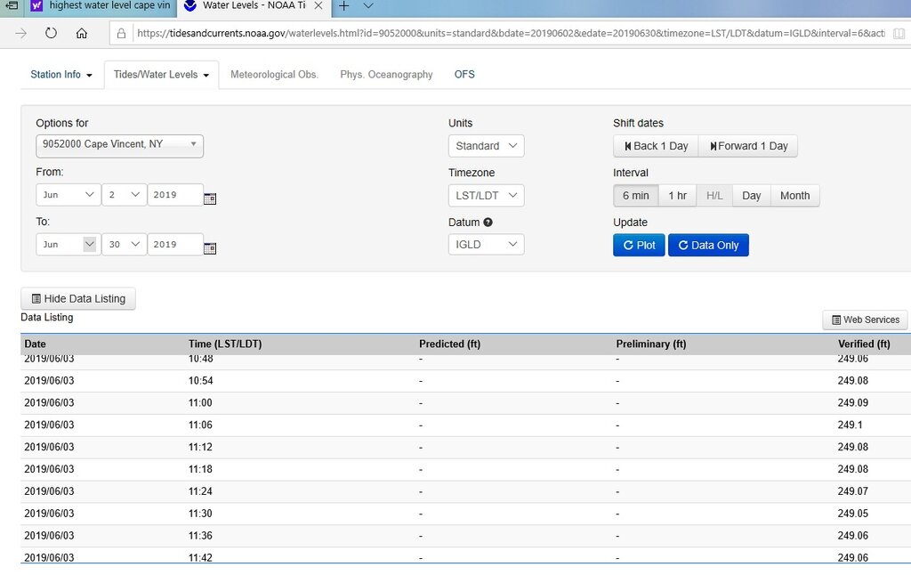Shift dates Forward 1 Day
Viewport: 911px width, 575px height.
click(747, 146)
